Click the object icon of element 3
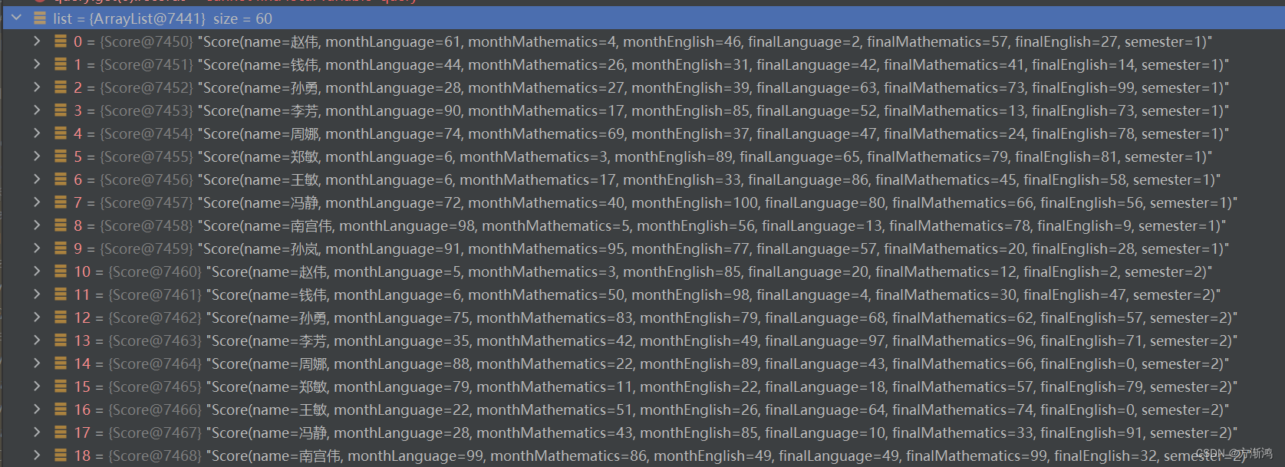Screen dimensions: 1285x467 click(x=61, y=110)
